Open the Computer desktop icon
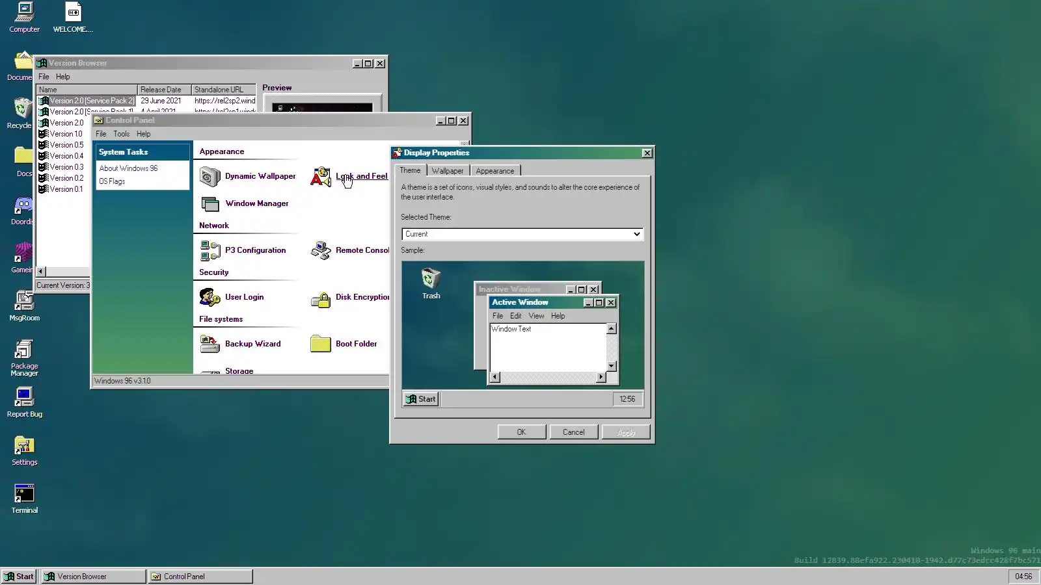 [25, 18]
